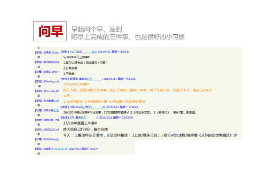Click the red 问早 title box
268x169 pixels.
(50, 31)
